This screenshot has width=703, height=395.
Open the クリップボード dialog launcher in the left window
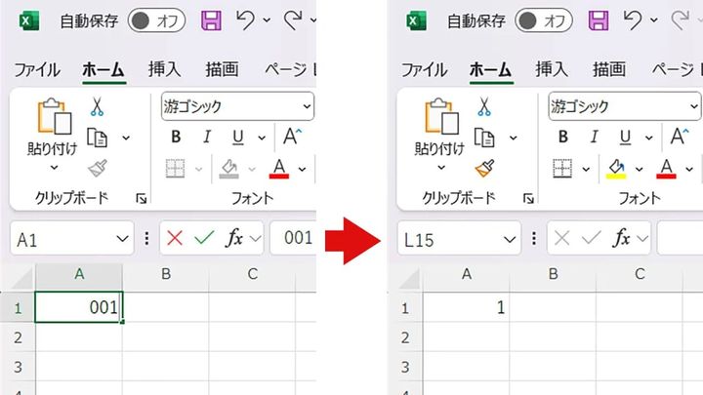pos(142,198)
